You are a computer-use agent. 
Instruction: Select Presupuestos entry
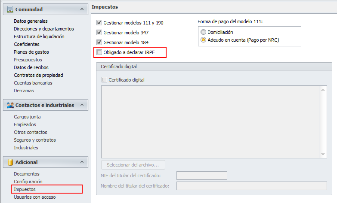28,60
